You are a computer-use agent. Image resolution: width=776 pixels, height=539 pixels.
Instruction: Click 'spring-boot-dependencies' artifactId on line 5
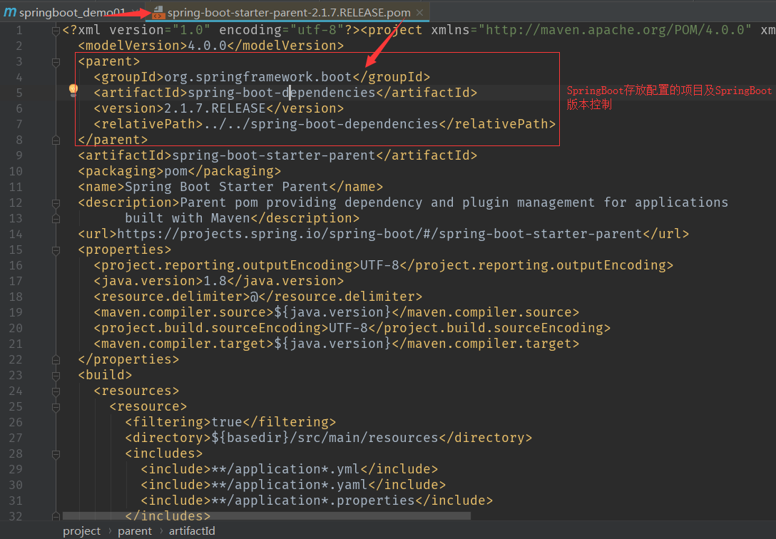tap(282, 93)
